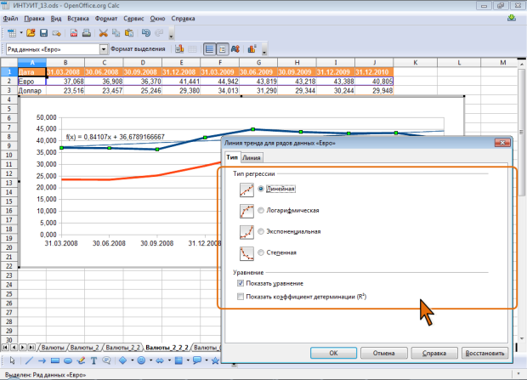Click the Cut scissors icon
This screenshot has height=380, width=527.
point(103,33)
